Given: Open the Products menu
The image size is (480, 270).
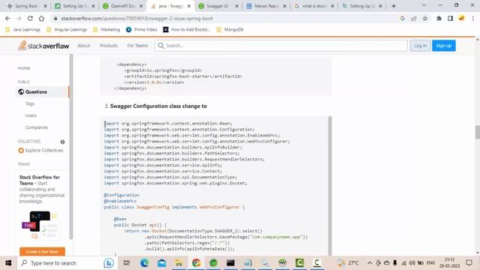Looking at the screenshot, I should coord(109,46).
